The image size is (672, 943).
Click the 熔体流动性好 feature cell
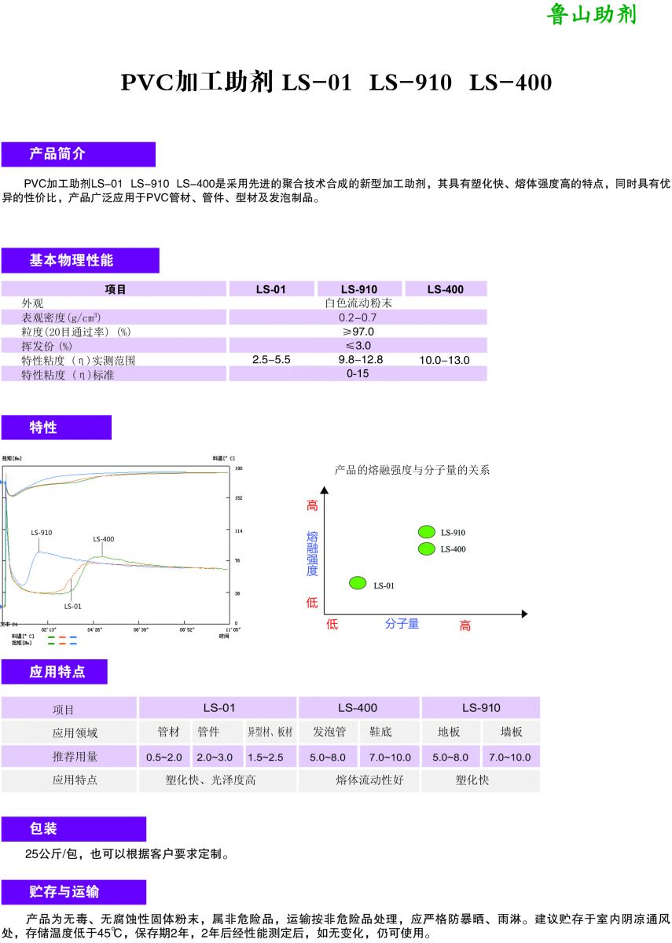(359, 780)
